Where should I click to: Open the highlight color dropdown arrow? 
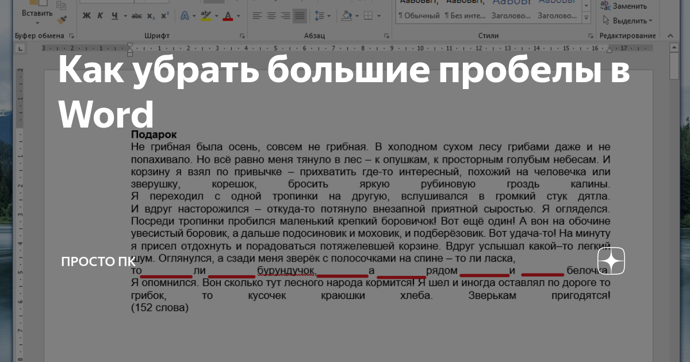click(217, 16)
